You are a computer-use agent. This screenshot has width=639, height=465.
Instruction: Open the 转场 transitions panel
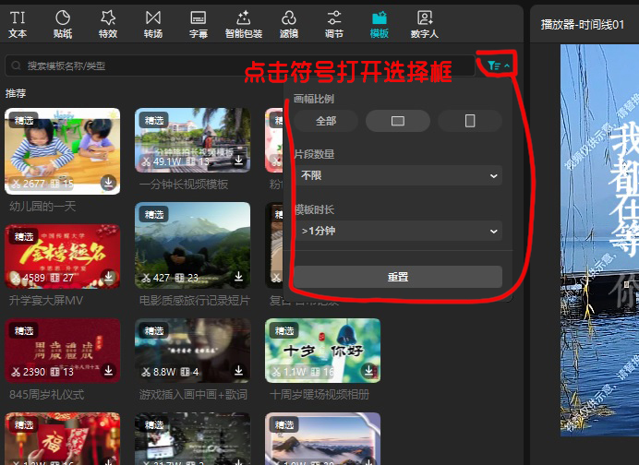tap(153, 23)
